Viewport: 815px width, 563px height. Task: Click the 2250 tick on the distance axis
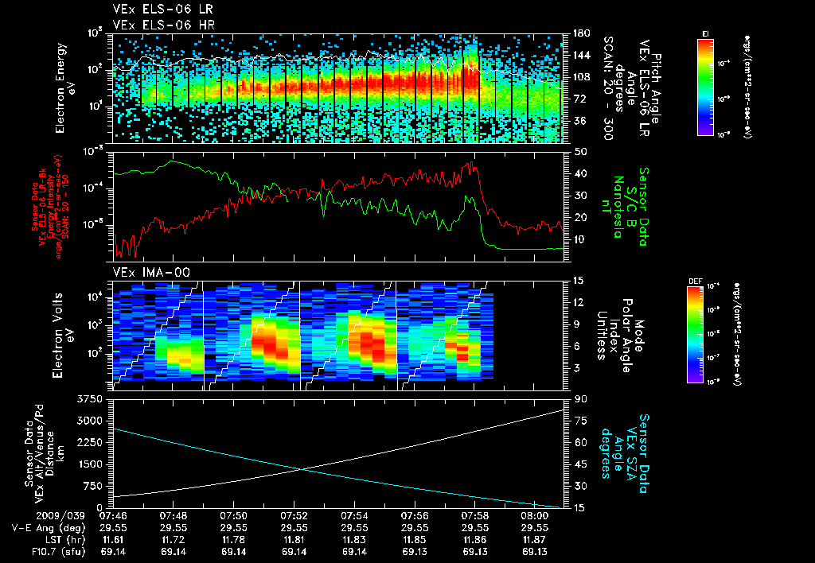pos(89,442)
